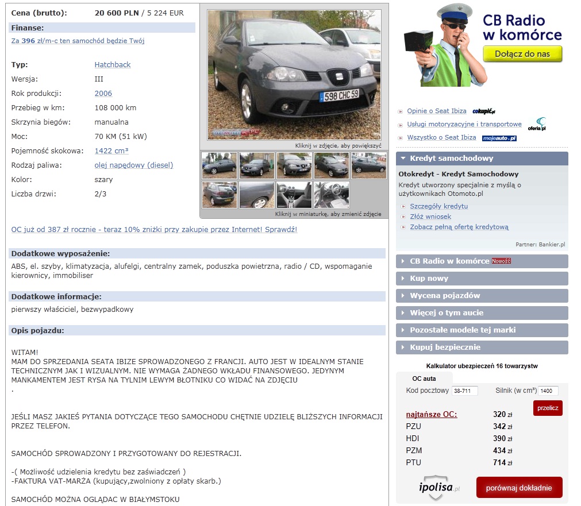The width and height of the screenshot is (581, 506).
Task: Click the Kod pocztowy input field
Action: click(x=465, y=391)
